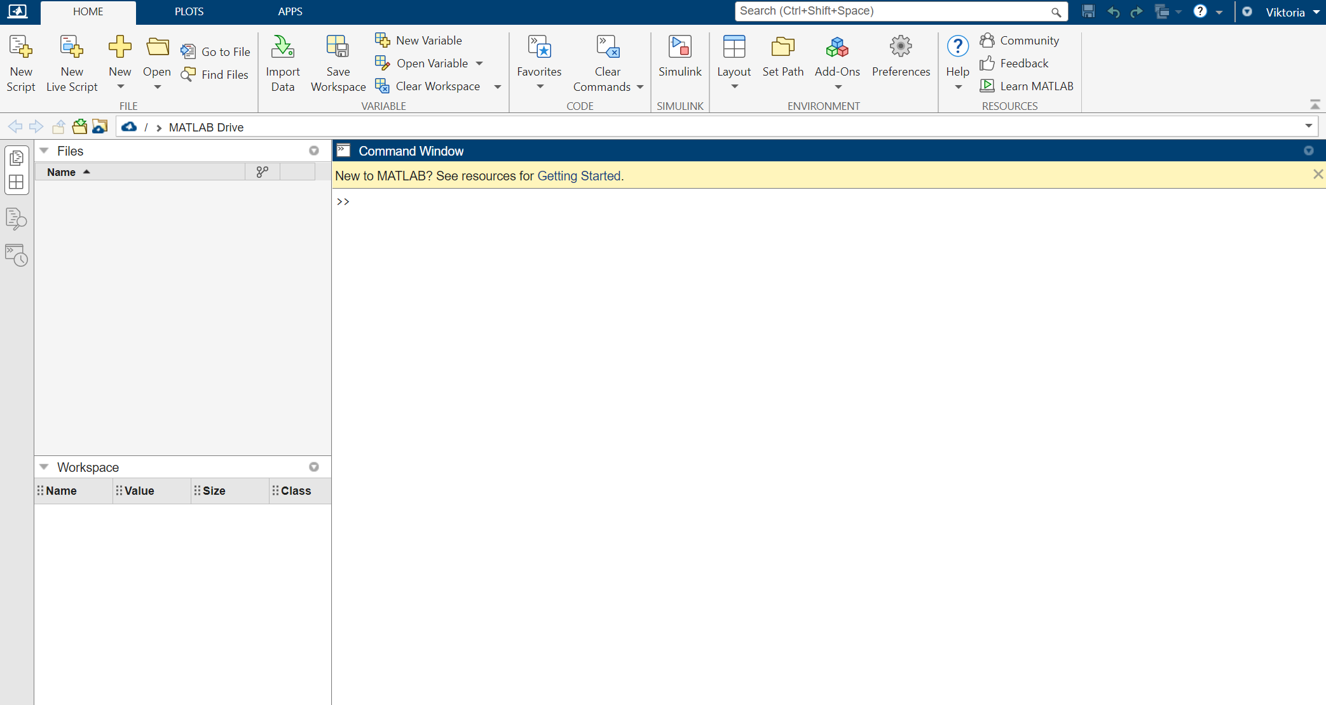The image size is (1326, 705).
Task: Open Community resources
Action: click(1020, 40)
